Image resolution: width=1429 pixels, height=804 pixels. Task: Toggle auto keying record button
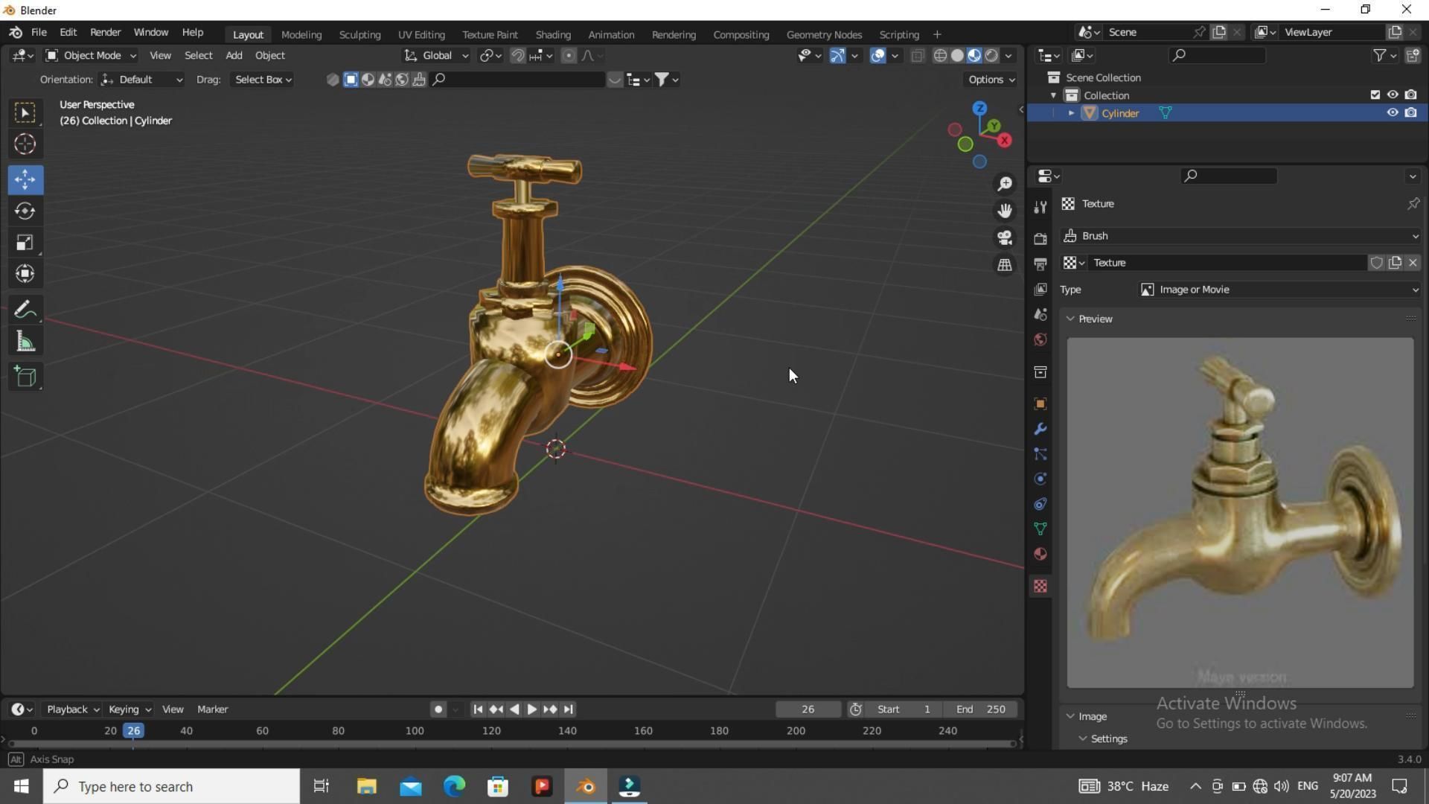point(438,709)
